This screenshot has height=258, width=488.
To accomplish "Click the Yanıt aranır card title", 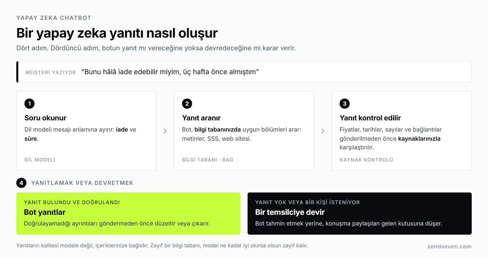I will [201, 118].
